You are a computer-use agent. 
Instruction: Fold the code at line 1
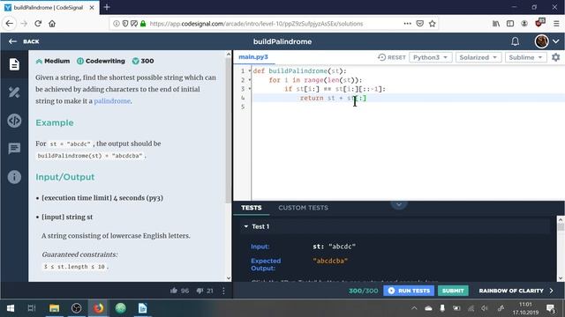coord(249,70)
